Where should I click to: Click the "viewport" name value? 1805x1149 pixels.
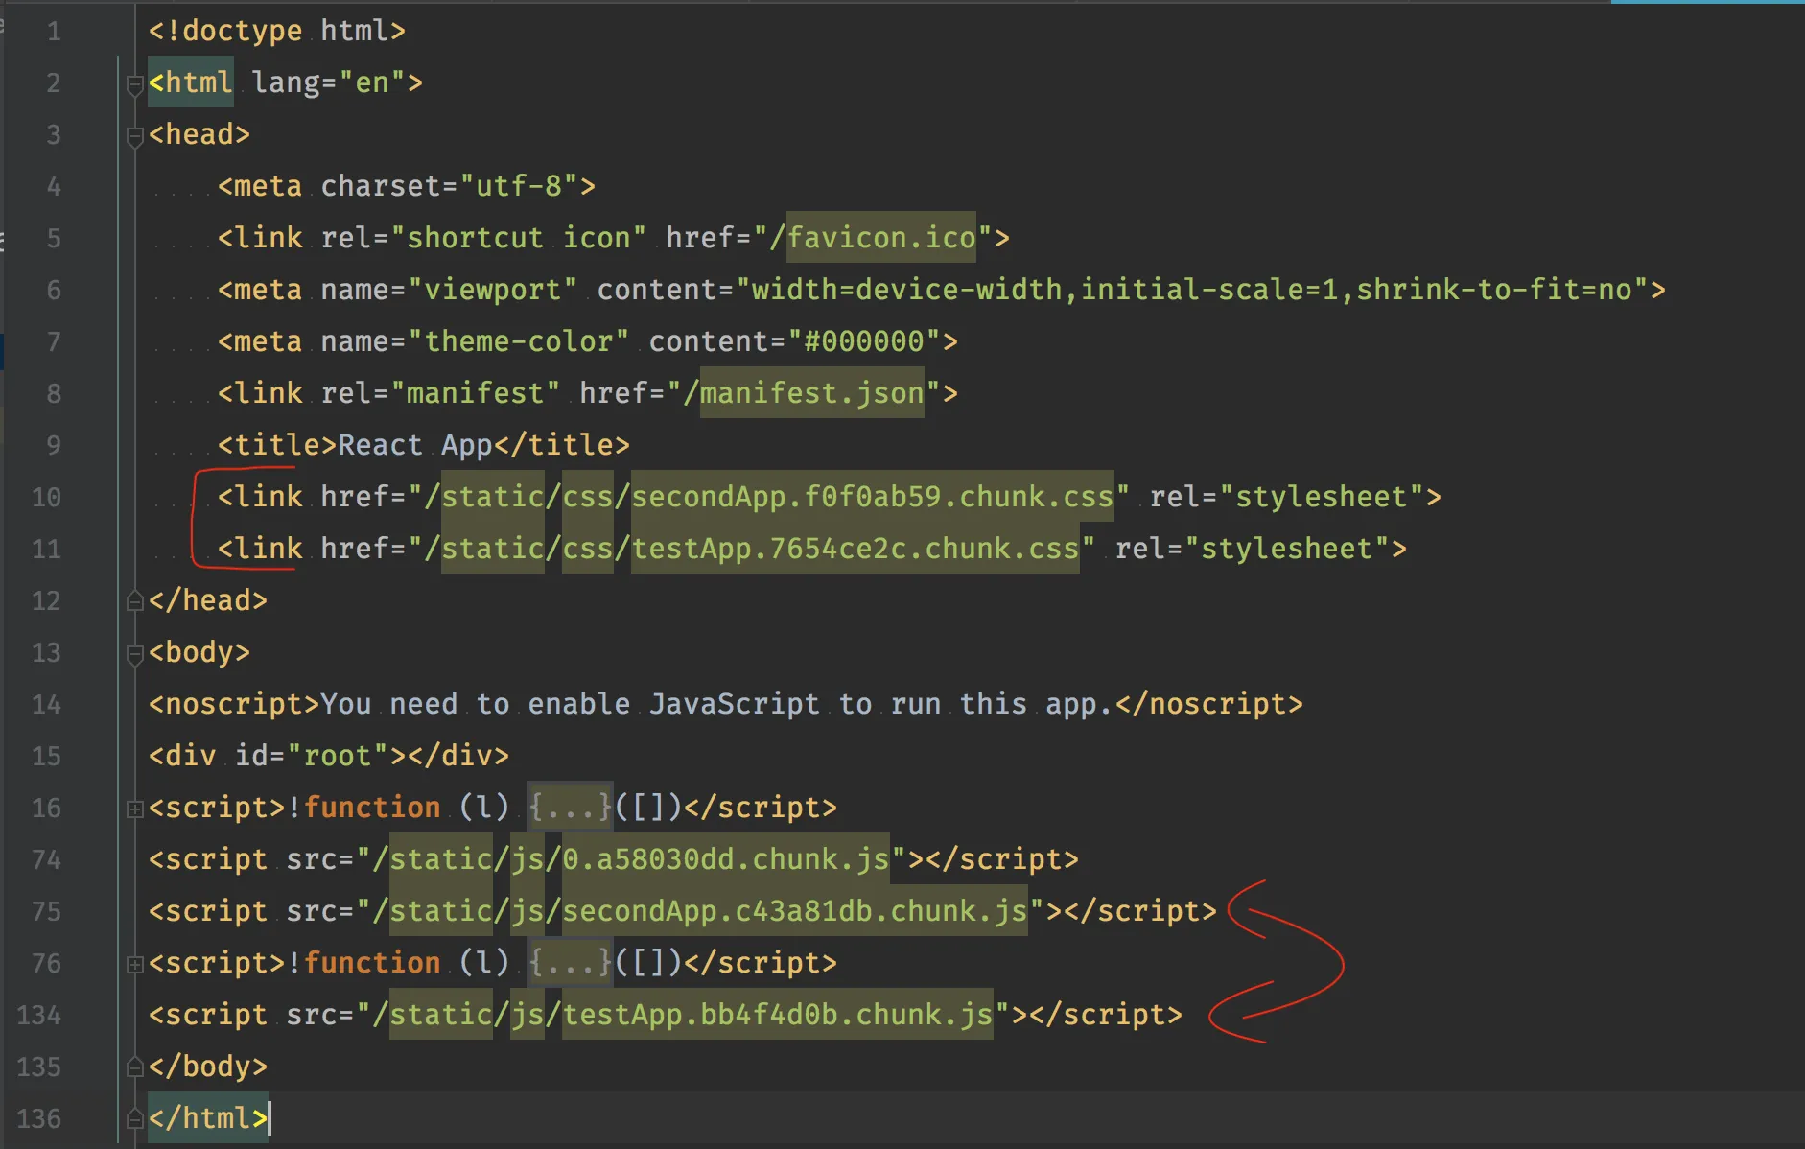493,290
